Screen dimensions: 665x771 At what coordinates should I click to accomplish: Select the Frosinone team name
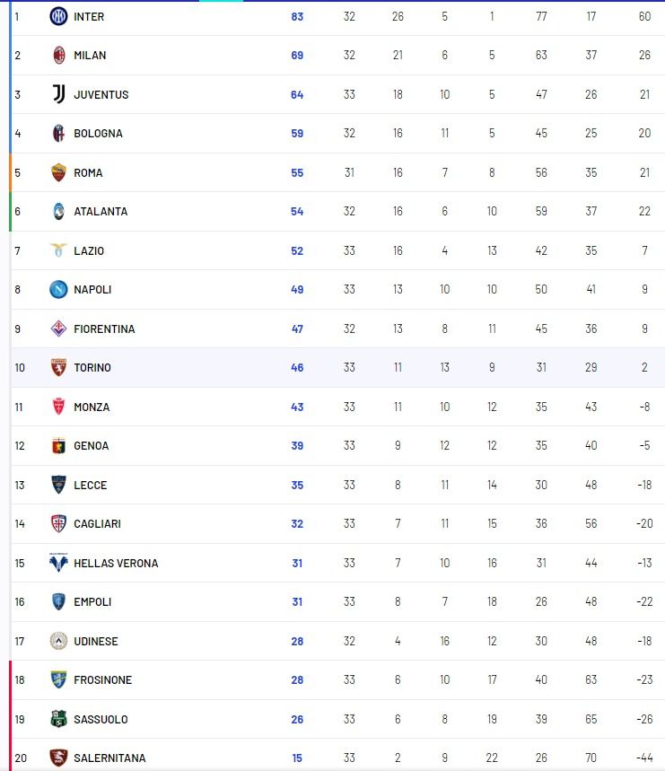tap(102, 679)
